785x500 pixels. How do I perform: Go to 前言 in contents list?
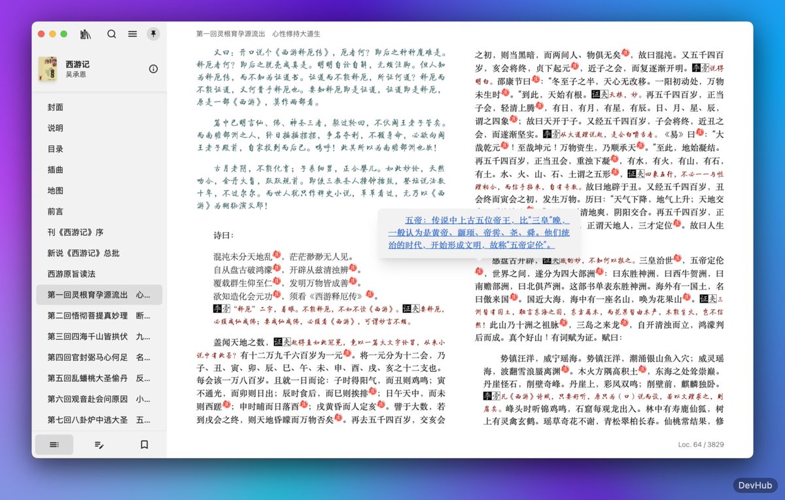[99, 211]
